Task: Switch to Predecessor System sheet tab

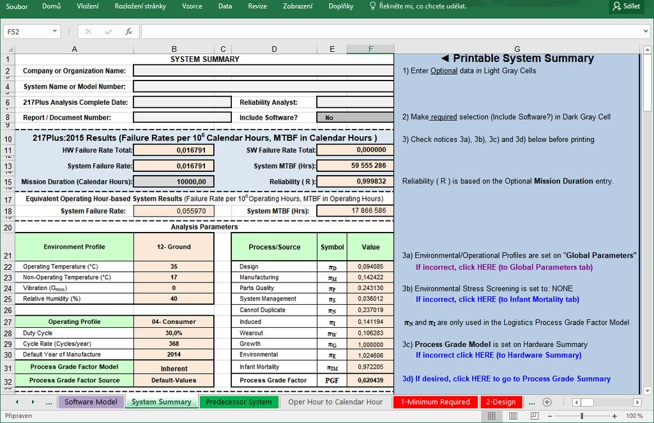Action: point(239,402)
